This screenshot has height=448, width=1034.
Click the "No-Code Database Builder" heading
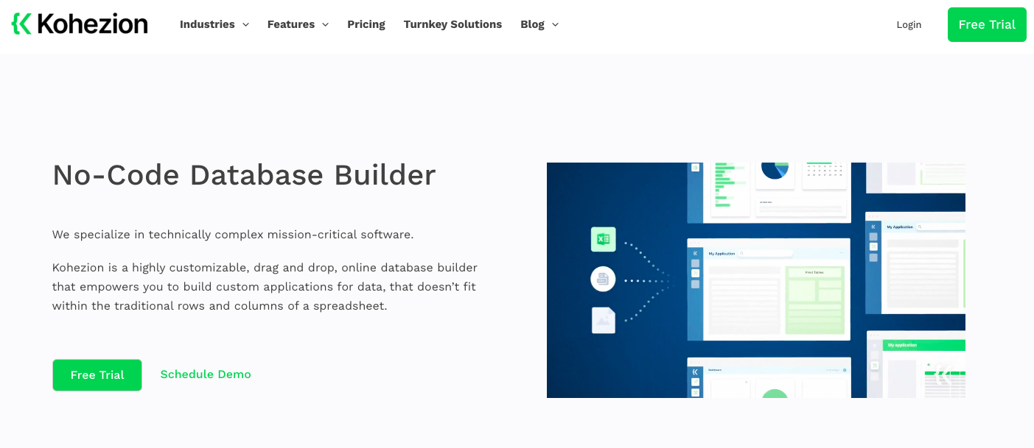click(x=244, y=175)
